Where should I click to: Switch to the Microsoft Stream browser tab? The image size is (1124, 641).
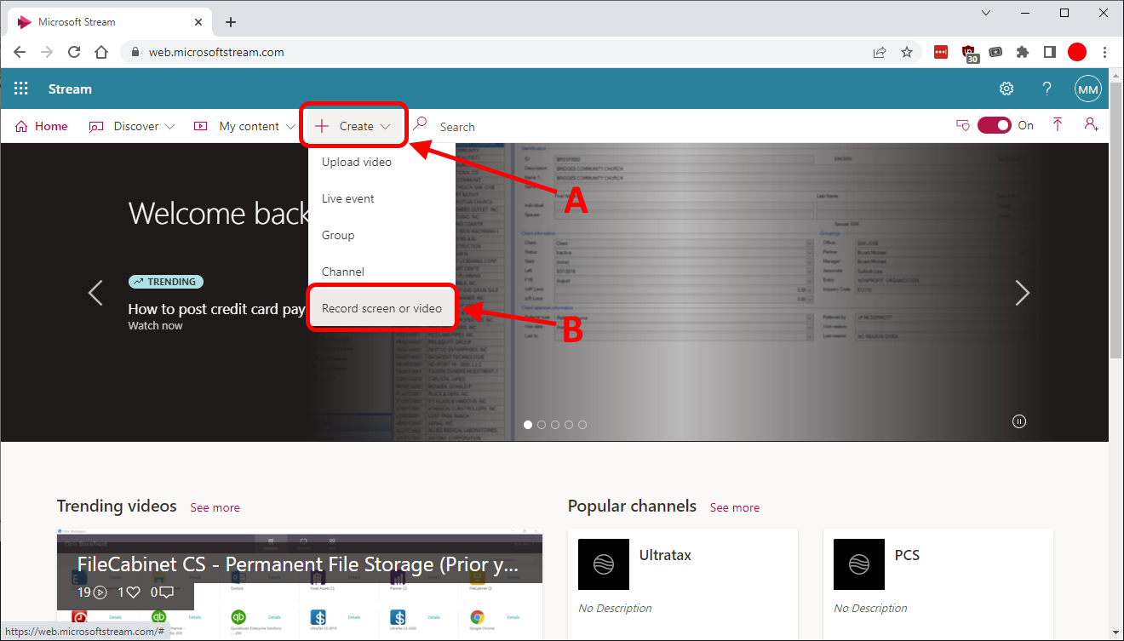107,22
